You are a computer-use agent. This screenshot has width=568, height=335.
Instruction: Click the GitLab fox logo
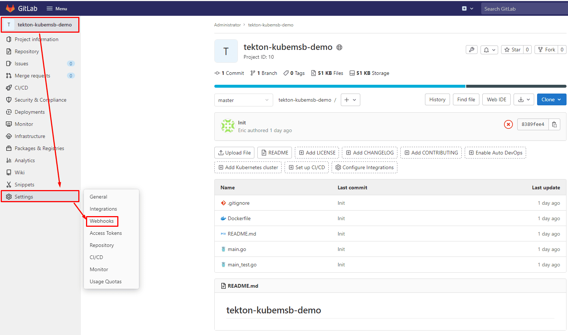coord(10,8)
